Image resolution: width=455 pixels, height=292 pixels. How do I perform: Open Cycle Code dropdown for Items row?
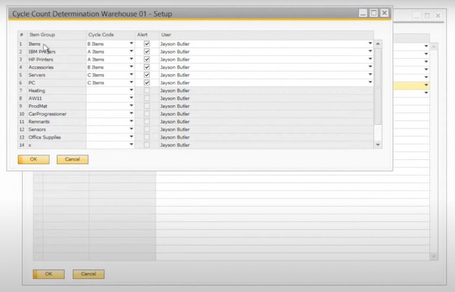(131, 43)
